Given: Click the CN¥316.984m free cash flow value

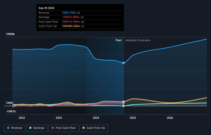Looking at the screenshot, I should (x=71, y=22).
